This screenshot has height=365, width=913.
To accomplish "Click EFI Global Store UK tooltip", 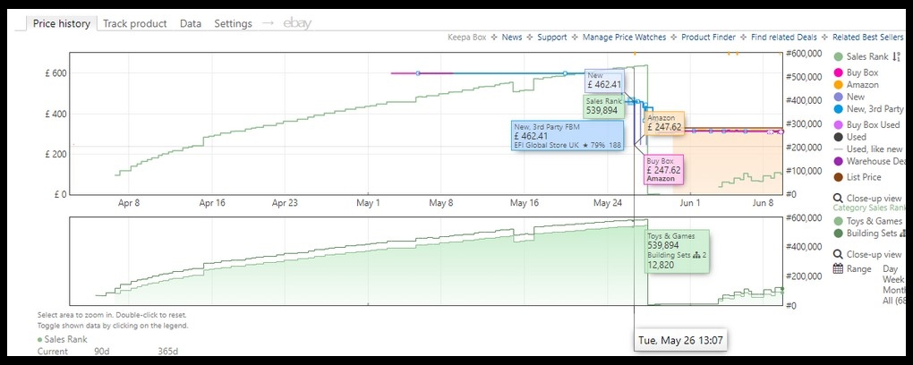I will click(x=567, y=136).
